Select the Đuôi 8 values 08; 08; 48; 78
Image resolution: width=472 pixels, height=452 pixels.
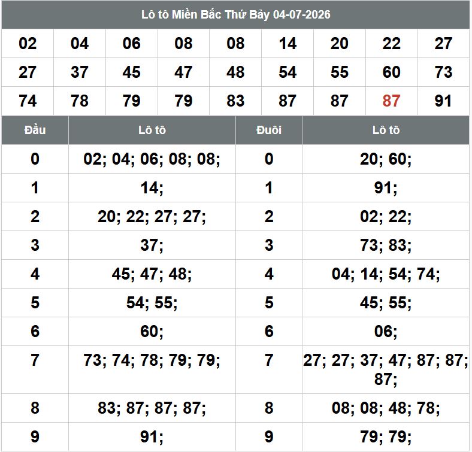pyautogui.click(x=386, y=408)
